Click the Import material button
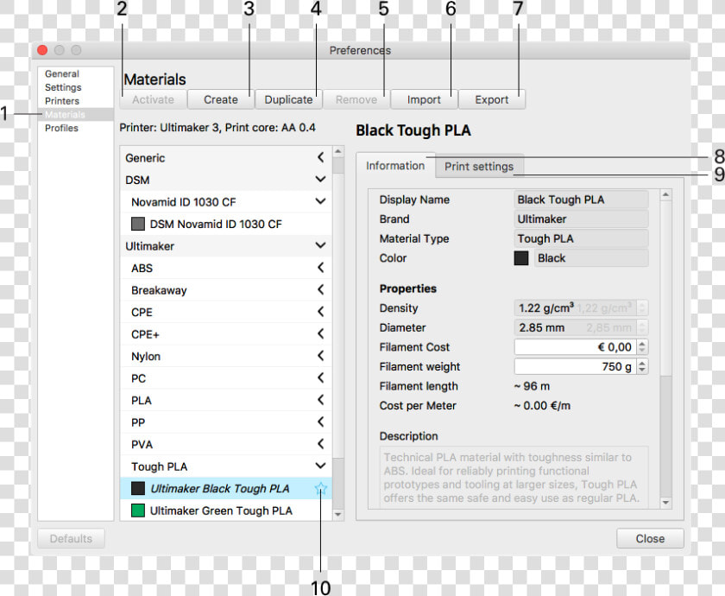Image resolution: width=725 pixels, height=596 pixels. click(424, 99)
